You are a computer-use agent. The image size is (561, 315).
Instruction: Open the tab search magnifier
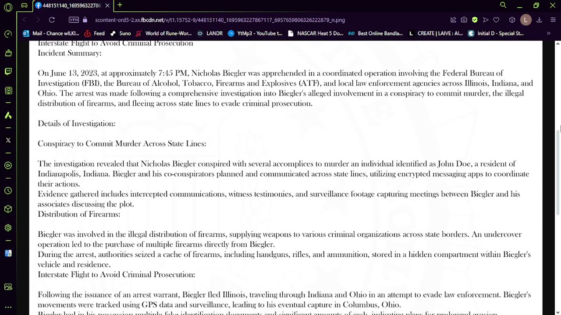point(503,5)
